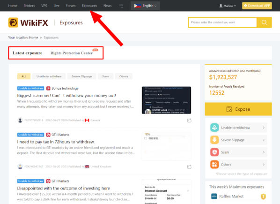Image resolution: width=280 pixels, height=204 pixels.
Task: Click the people resolved number 12552
Action: (217, 93)
